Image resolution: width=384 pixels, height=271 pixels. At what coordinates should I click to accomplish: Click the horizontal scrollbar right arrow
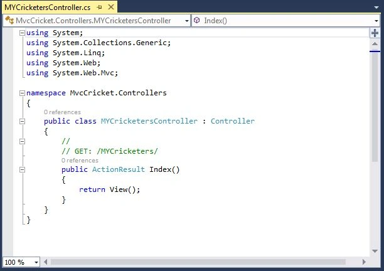(x=364, y=262)
